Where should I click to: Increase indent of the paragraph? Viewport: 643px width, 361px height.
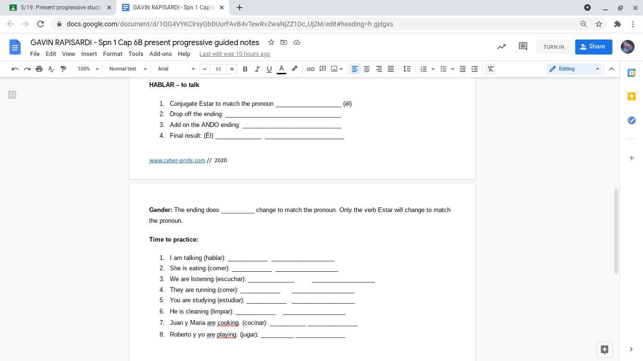point(474,69)
